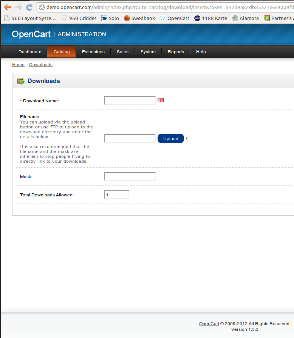
Task: Open the Catalog menu
Action: coord(62,52)
